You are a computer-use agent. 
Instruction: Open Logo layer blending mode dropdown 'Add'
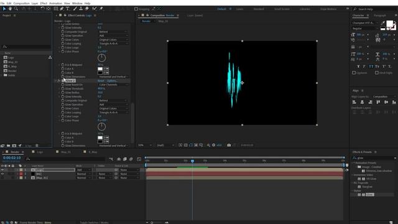click(x=84, y=170)
